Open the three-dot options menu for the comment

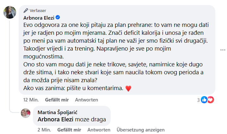click(223, 50)
